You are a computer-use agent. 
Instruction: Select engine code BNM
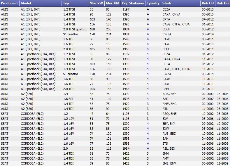coord(166,153)
